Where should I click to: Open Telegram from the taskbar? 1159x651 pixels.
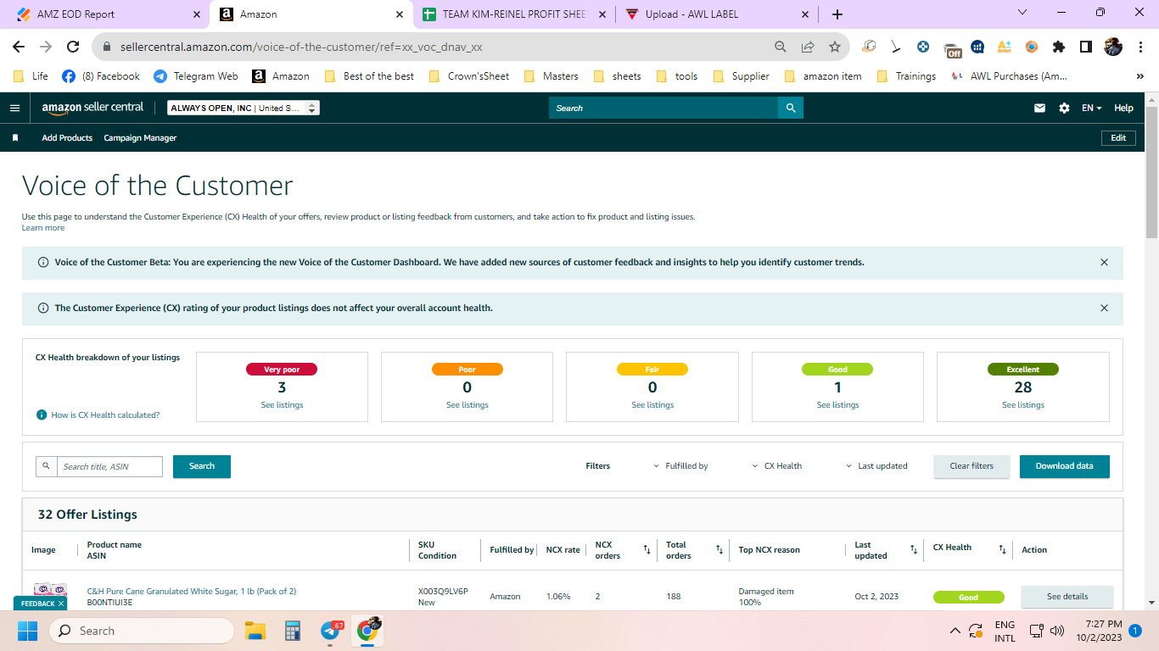point(331,631)
